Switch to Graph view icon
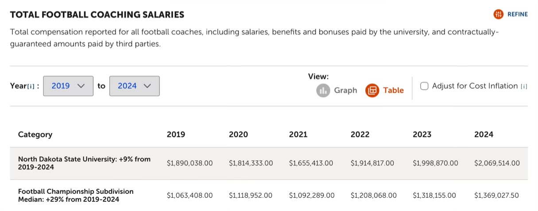The height and width of the screenshot is (211, 538). coord(323,90)
